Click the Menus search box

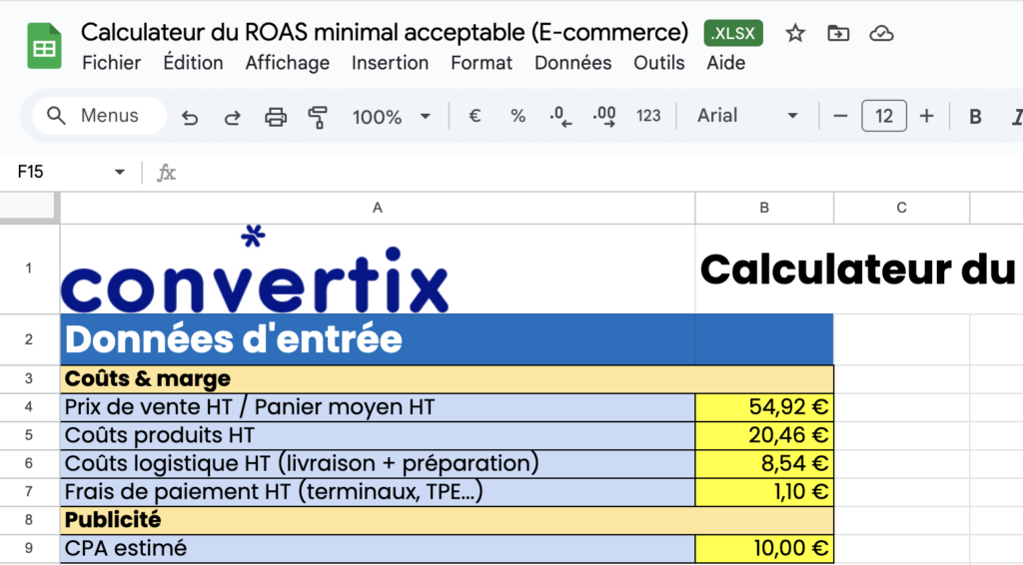click(x=99, y=116)
